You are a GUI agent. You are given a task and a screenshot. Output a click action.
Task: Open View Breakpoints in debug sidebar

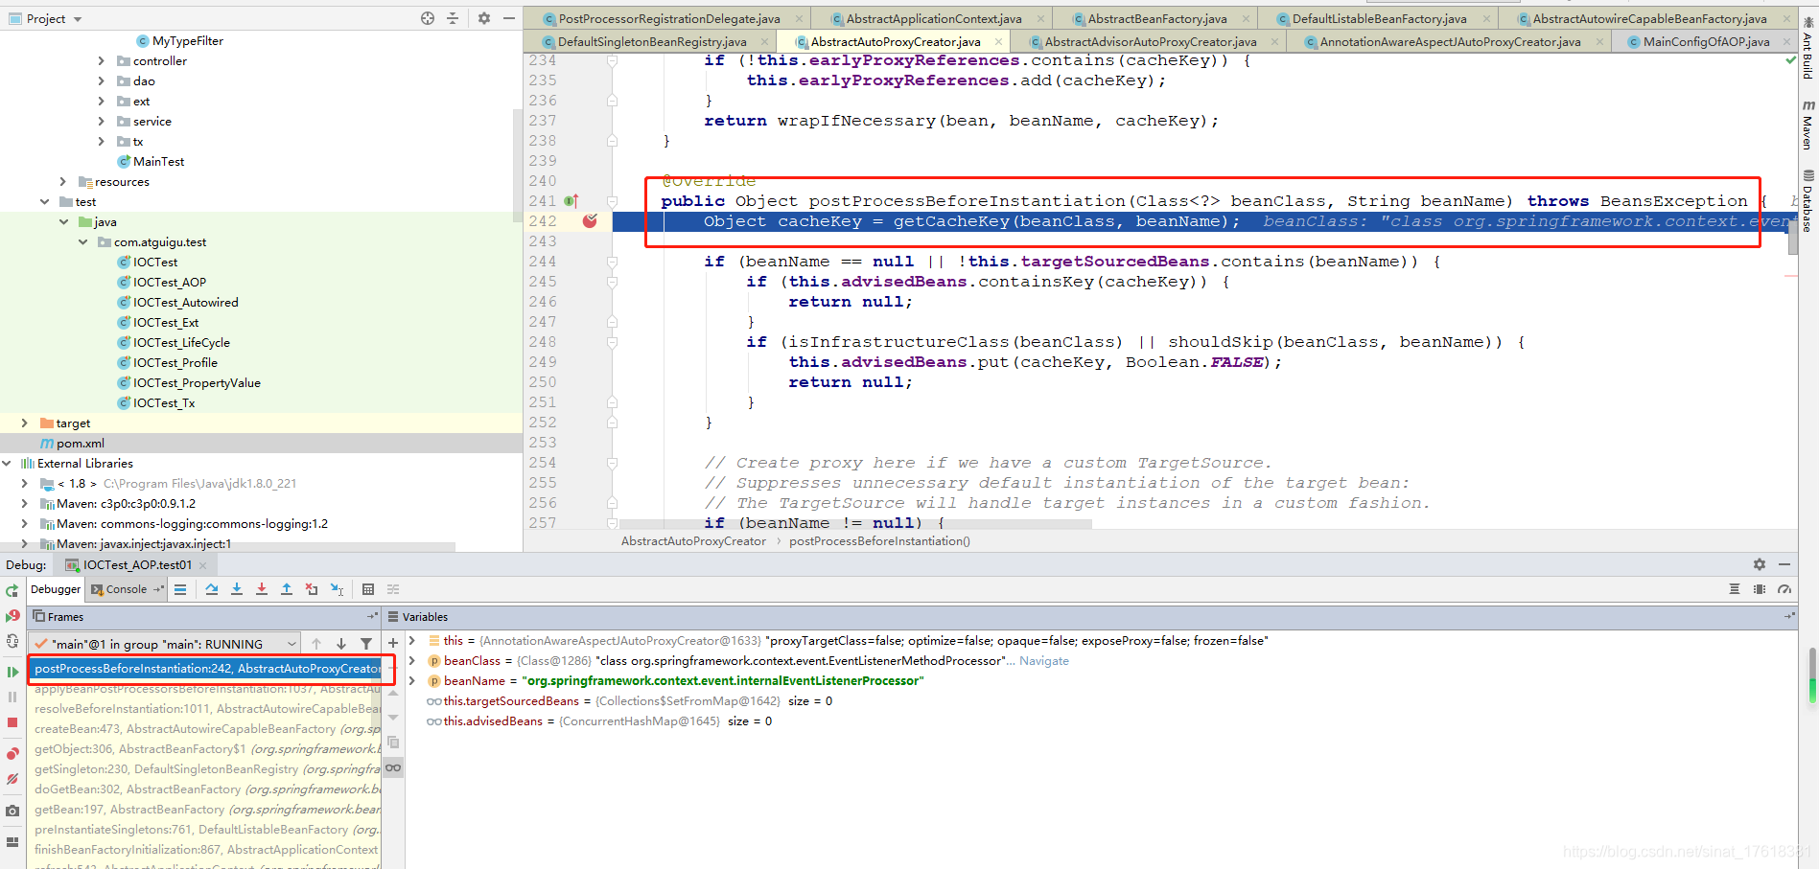click(x=12, y=754)
